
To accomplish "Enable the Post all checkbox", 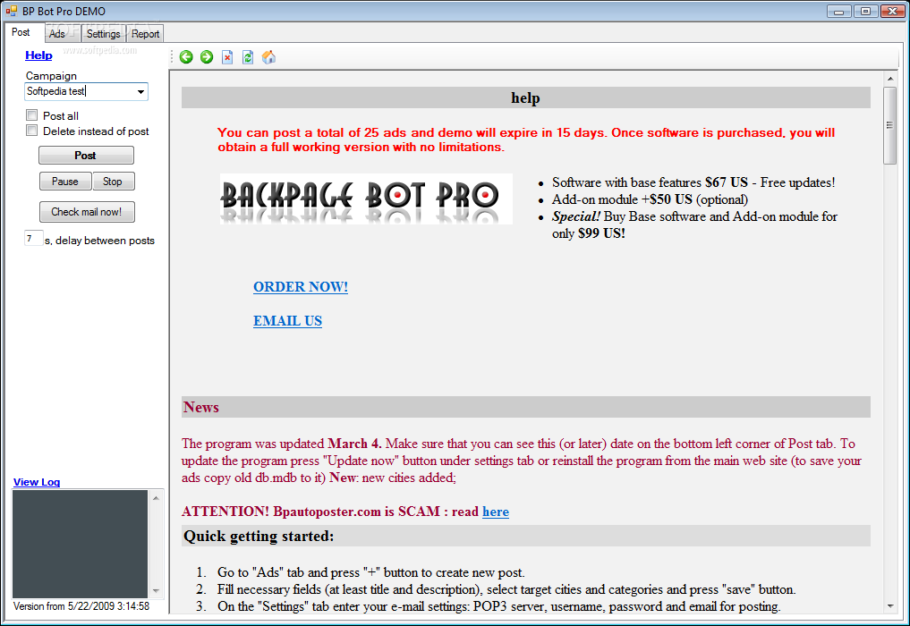I will coord(32,114).
